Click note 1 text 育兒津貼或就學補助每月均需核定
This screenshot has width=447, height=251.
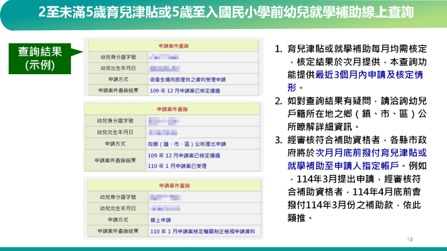(357, 48)
